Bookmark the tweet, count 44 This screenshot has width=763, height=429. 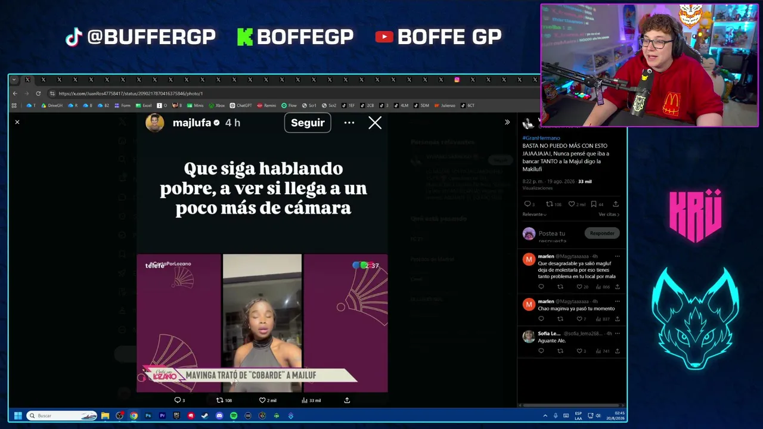594,204
